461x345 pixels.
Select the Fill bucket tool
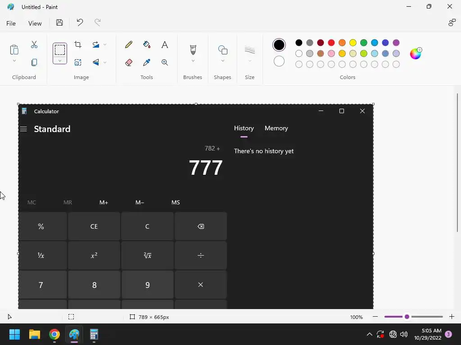[147, 44]
